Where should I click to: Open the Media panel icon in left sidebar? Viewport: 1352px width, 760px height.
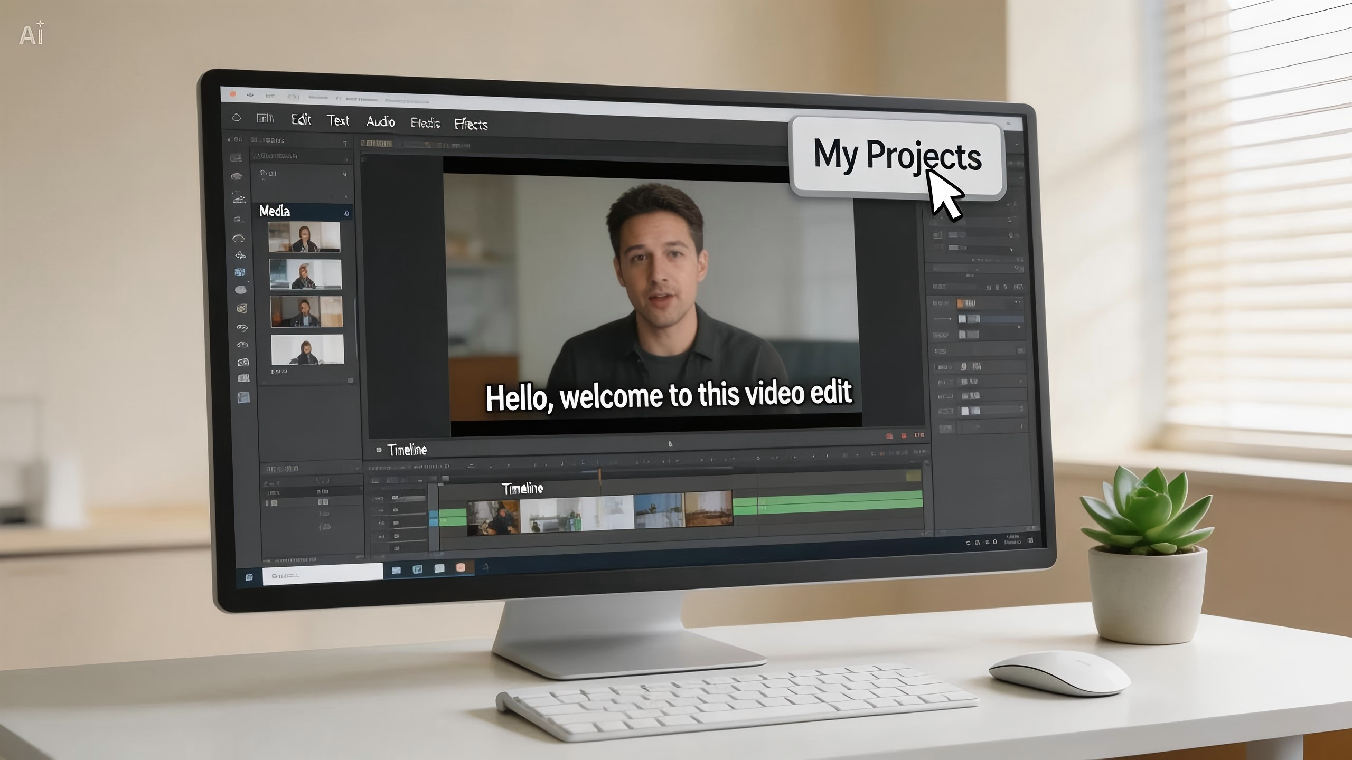237,157
